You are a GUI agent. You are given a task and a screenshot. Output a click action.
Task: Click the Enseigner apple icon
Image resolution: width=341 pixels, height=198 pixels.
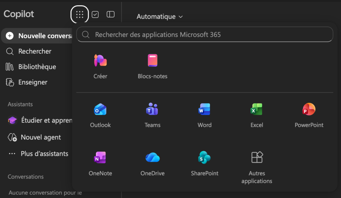coord(10,82)
